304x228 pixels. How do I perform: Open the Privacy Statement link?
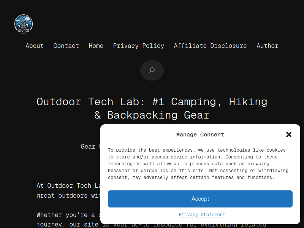[x=202, y=214]
